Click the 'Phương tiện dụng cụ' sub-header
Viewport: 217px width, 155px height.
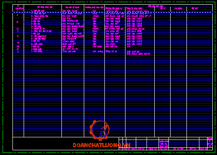pos(114,8)
